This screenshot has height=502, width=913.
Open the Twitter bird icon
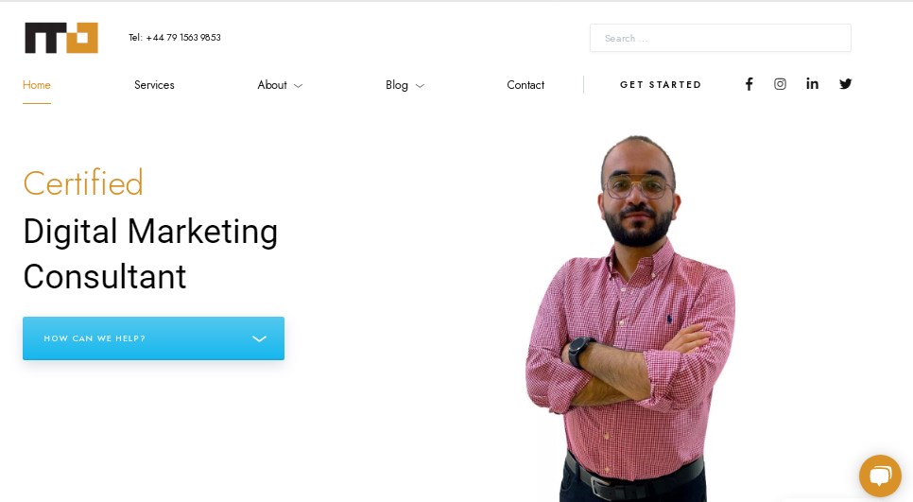[846, 84]
